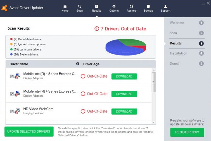Screen dimensions: 211x141
Task: Click the HD Video WebCam device icon
Action: tap(17, 111)
